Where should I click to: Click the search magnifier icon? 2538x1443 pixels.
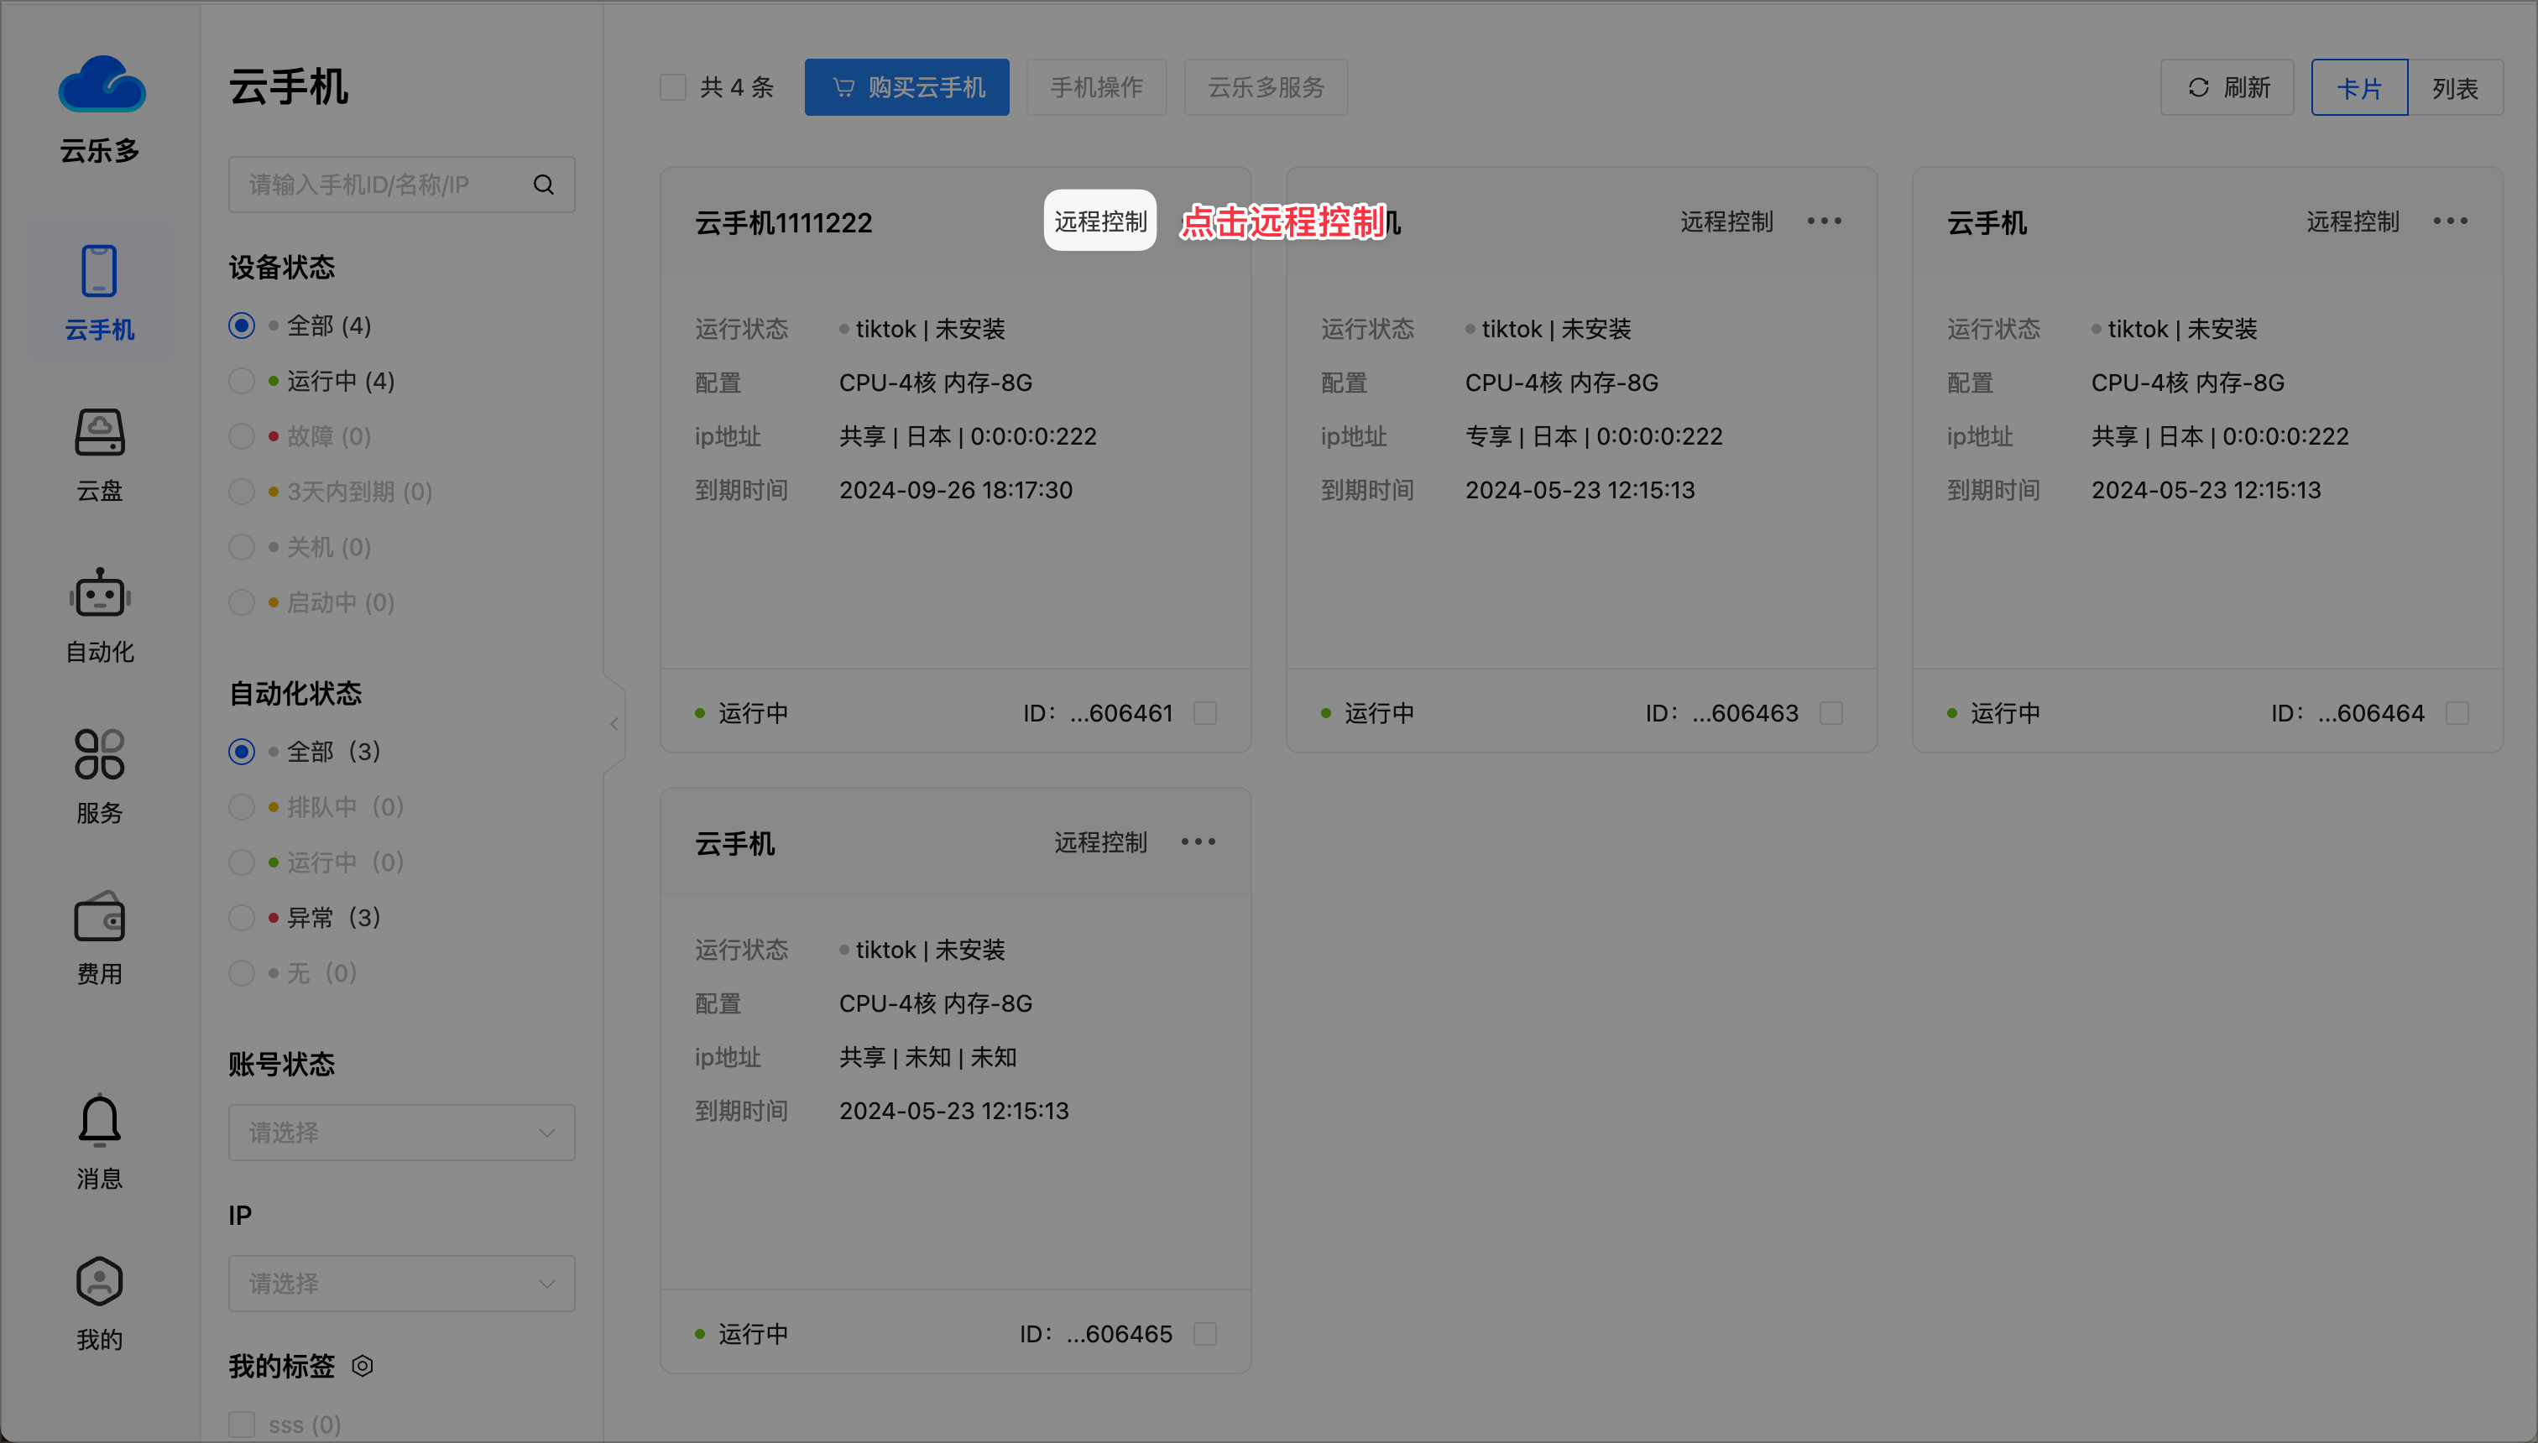point(543,185)
